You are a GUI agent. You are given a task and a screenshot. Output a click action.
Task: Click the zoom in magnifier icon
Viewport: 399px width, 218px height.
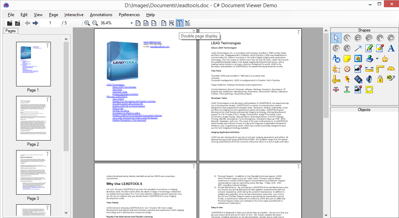point(87,23)
